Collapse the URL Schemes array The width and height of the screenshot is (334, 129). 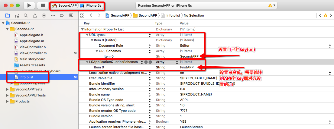point(97,51)
